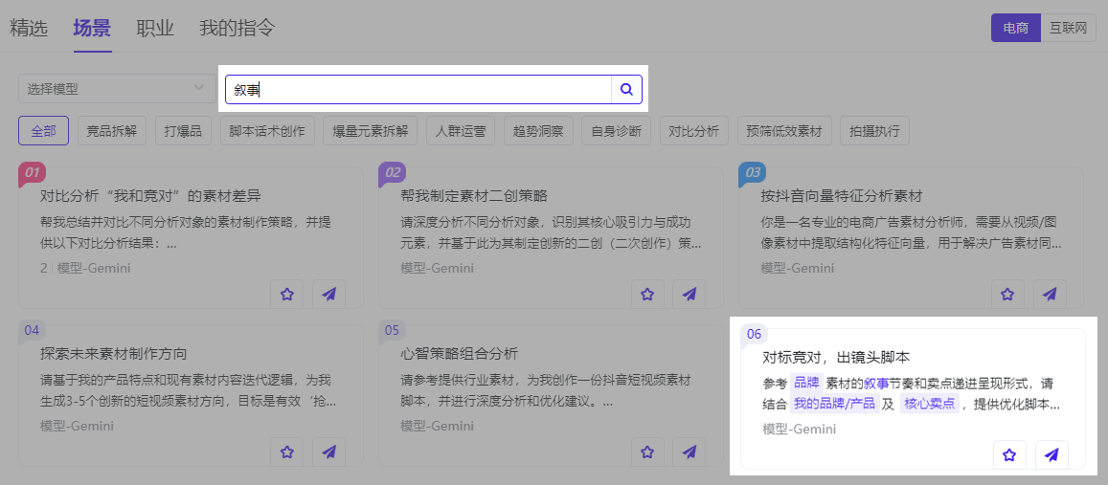Open the 选择模型 dropdown
The width and height of the screenshot is (1108, 485).
[117, 89]
